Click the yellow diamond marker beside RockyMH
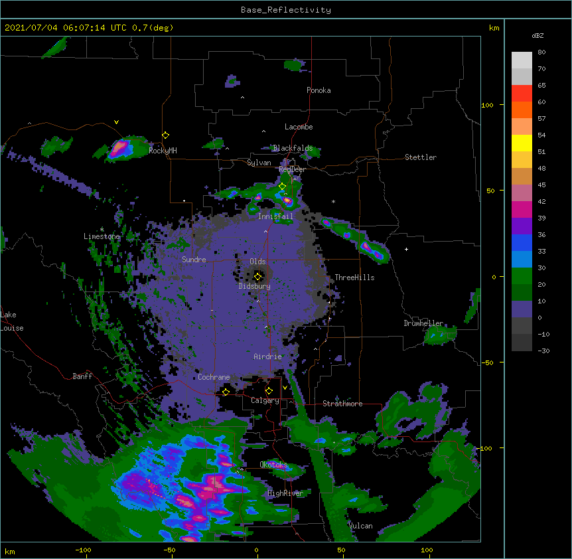 (x=165, y=135)
